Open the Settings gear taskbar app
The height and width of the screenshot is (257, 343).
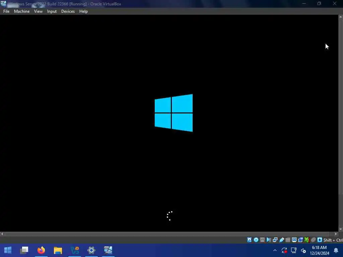pos(91,250)
